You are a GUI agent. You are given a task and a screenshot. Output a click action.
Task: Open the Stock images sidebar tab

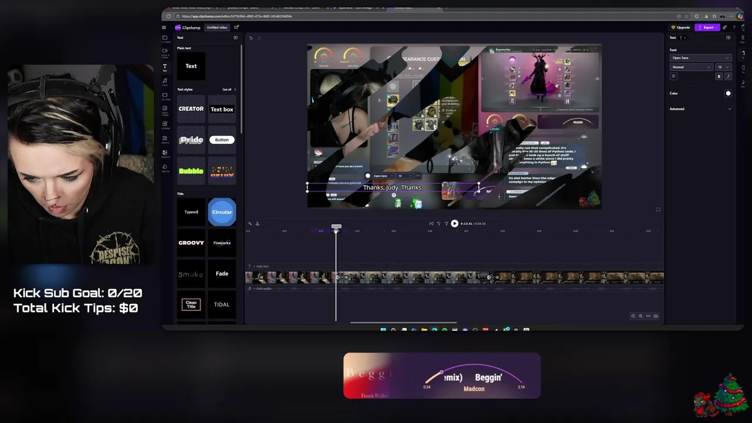pos(165,110)
